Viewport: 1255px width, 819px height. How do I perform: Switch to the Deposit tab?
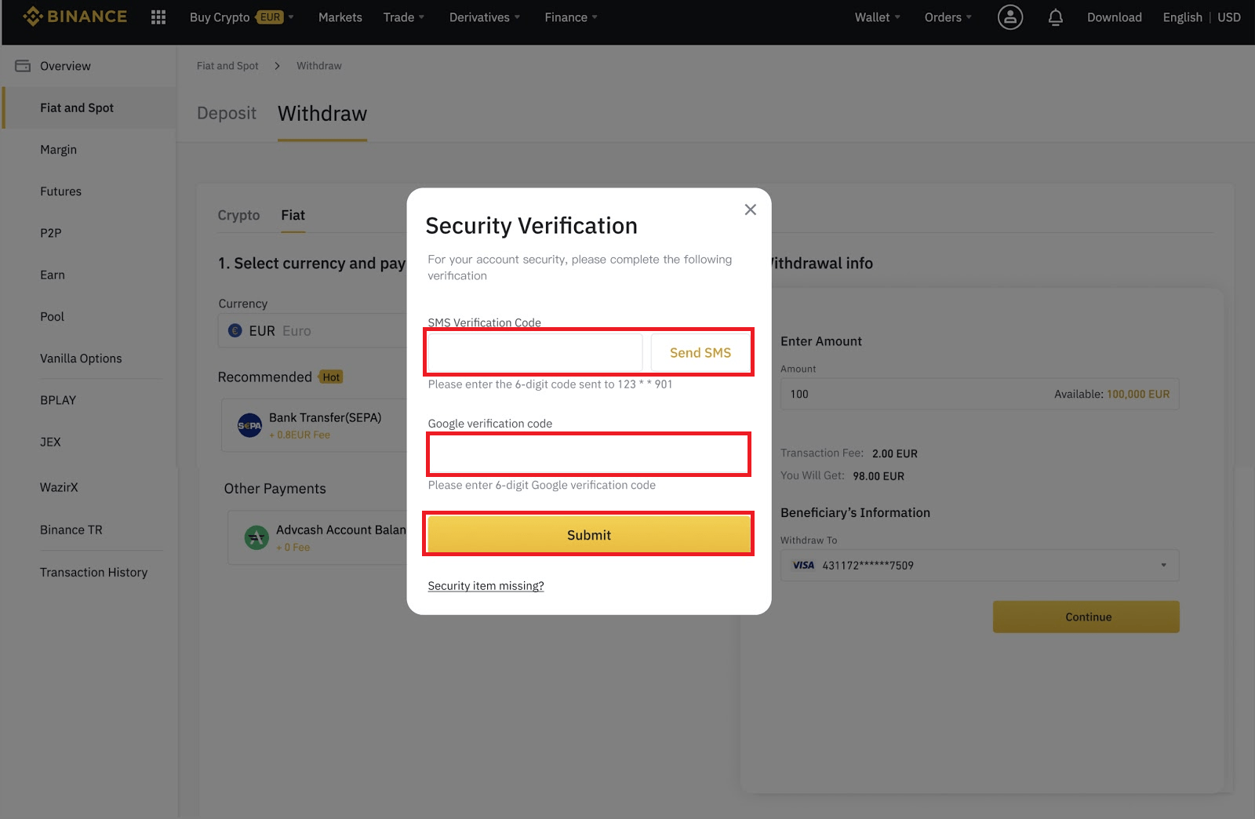[227, 114]
